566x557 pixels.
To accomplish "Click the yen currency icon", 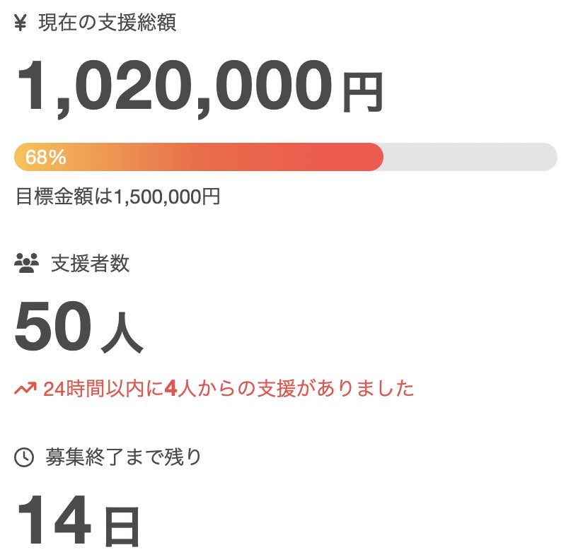I will click(x=21, y=23).
